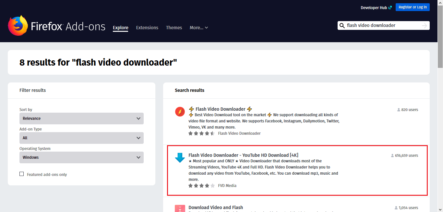Viewport: 443px width, 212px height.
Task: Click the 820 users text
Action: pos(410,110)
